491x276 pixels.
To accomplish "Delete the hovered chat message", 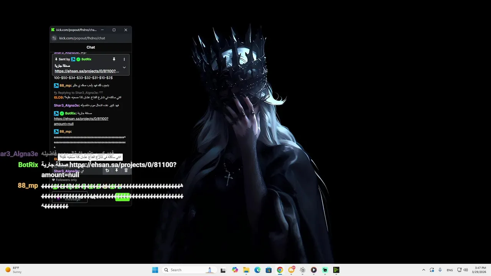I will pyautogui.click(x=126, y=171).
